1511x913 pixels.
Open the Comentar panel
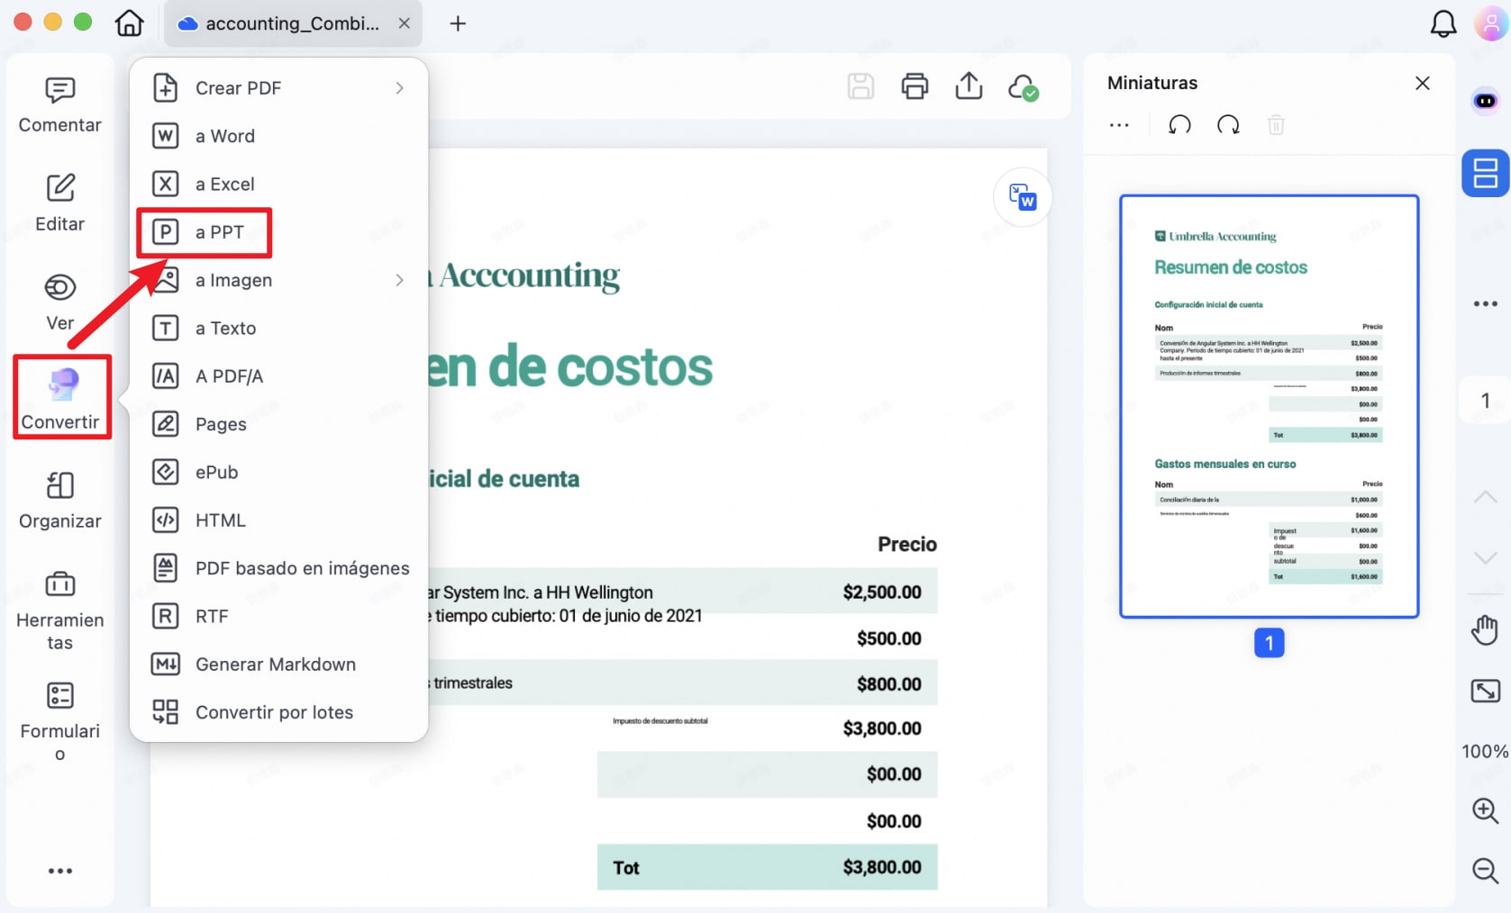pyautogui.click(x=59, y=104)
